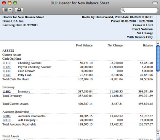
Task: Click the blue vertical scrollbar thumb
Action: point(158,58)
